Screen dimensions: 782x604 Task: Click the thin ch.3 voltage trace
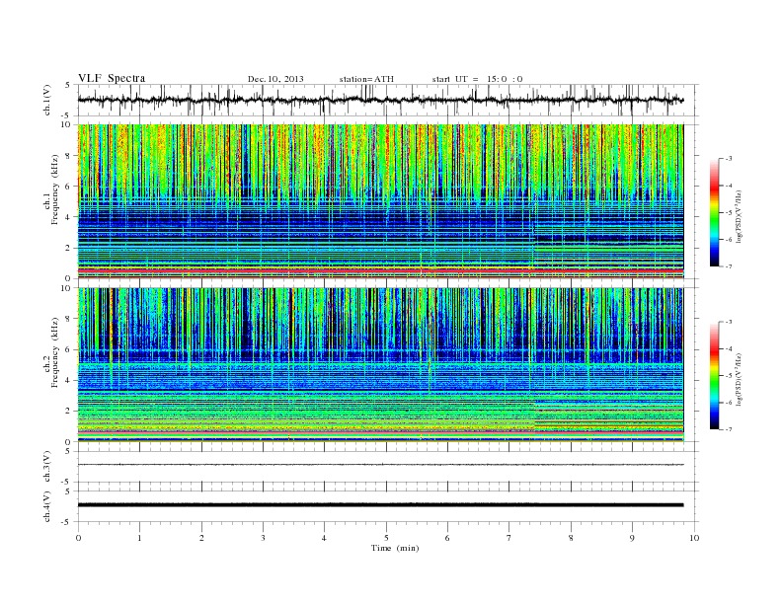[x=380, y=465]
